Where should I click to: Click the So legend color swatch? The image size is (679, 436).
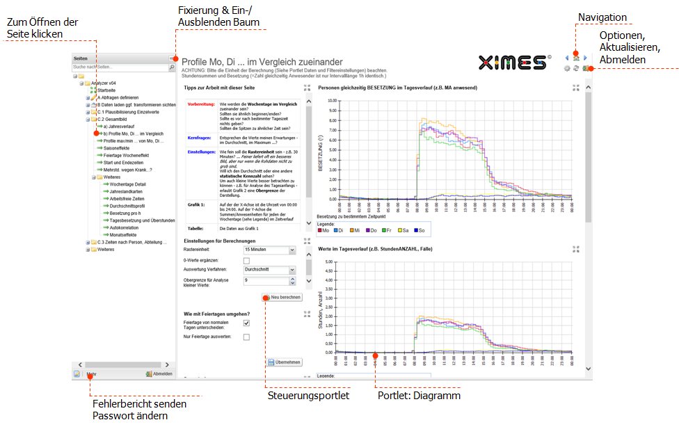click(x=416, y=230)
